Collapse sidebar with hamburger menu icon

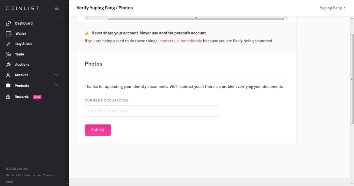56,8
